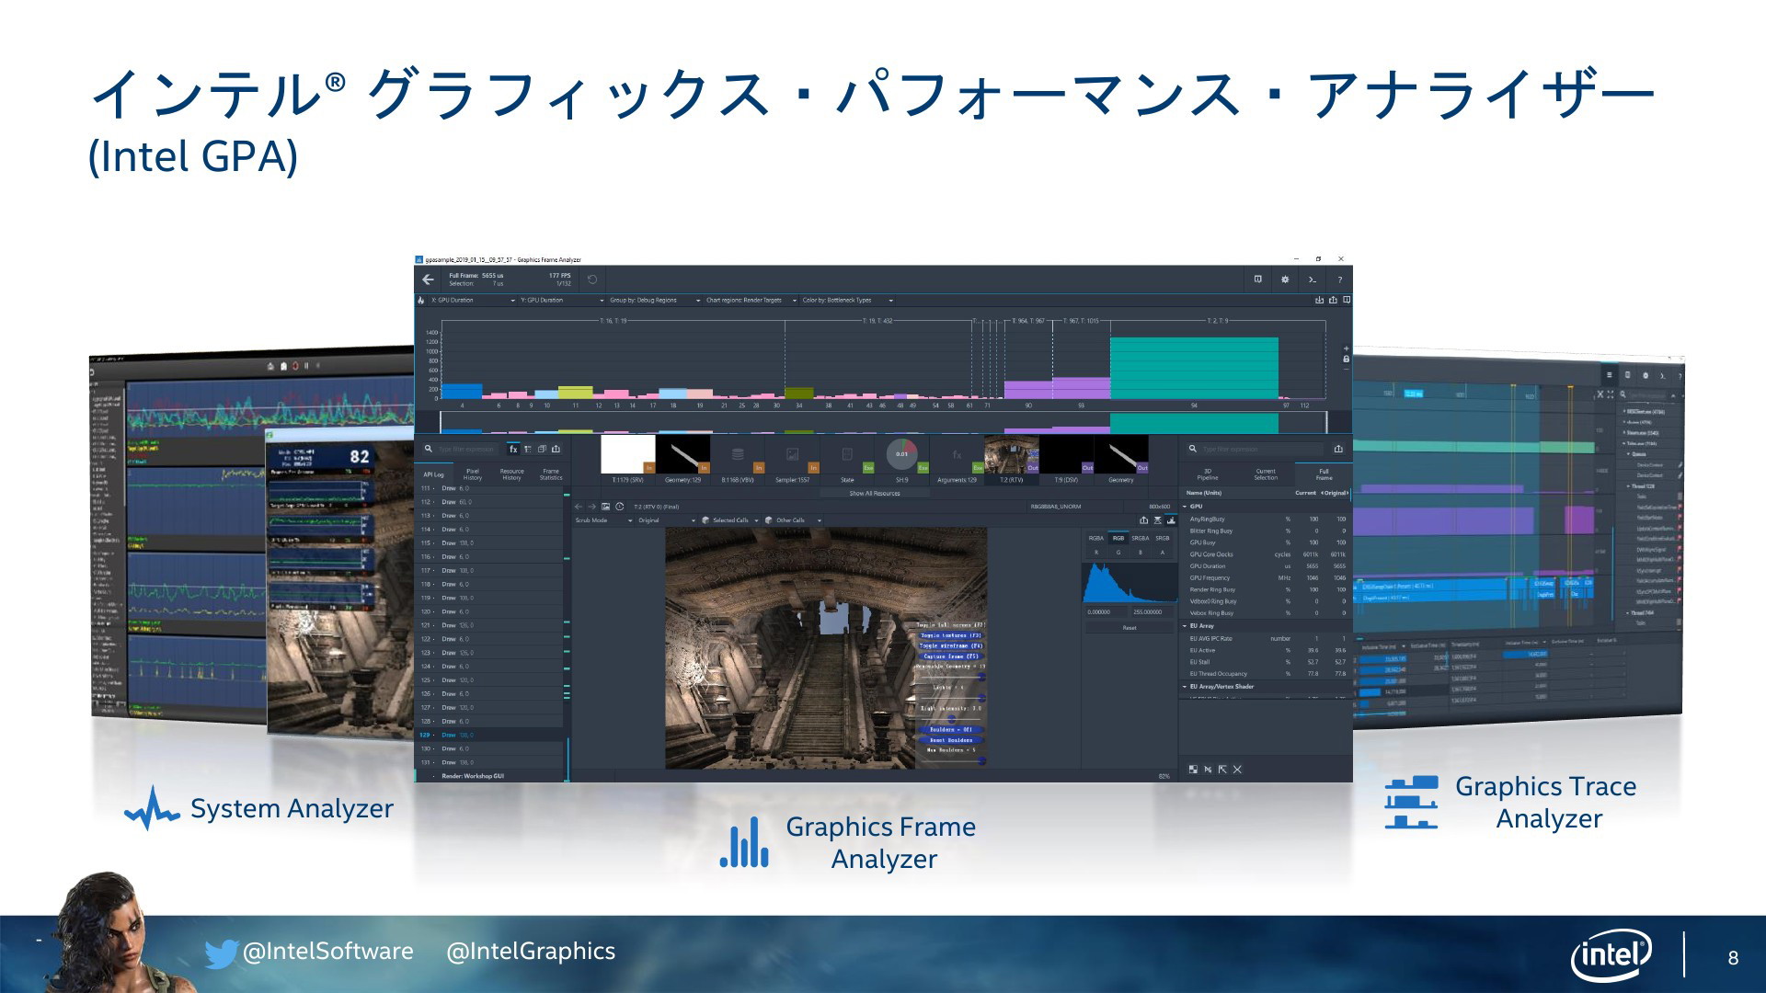1766x993 pixels.
Task: Open the Scrub Mode dropdown
Action: (604, 520)
